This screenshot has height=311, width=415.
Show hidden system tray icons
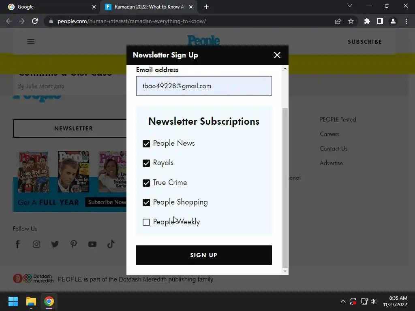pos(343,301)
